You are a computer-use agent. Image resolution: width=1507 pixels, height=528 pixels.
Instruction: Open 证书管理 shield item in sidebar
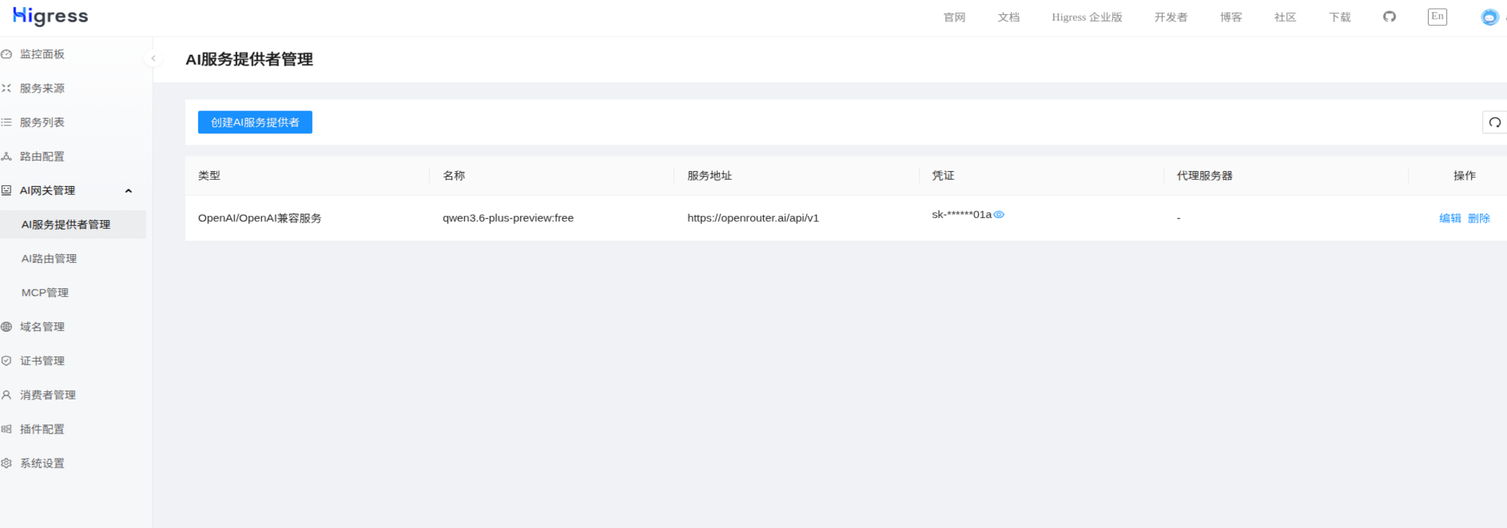click(41, 361)
